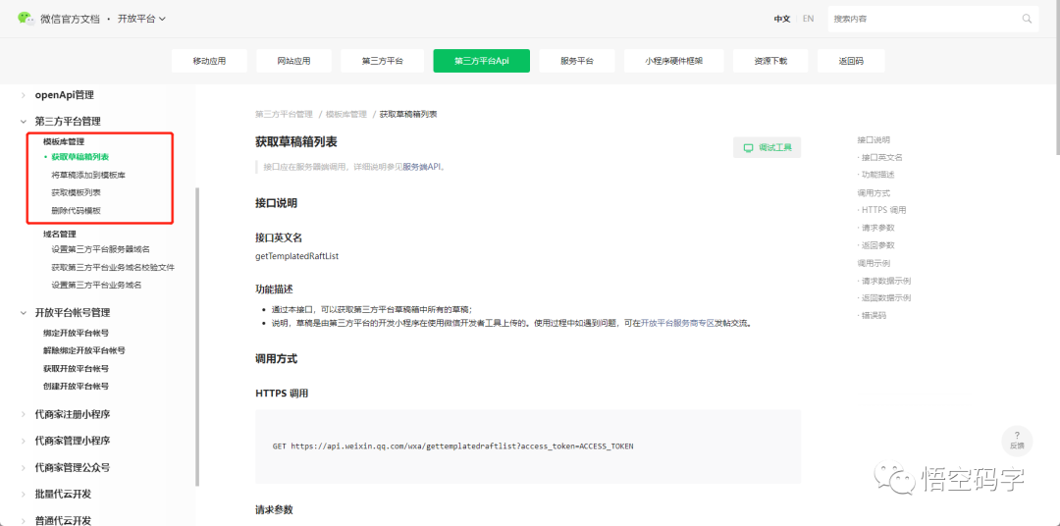Click the 微信官方文档 site title
1060x526 pixels.
point(71,19)
